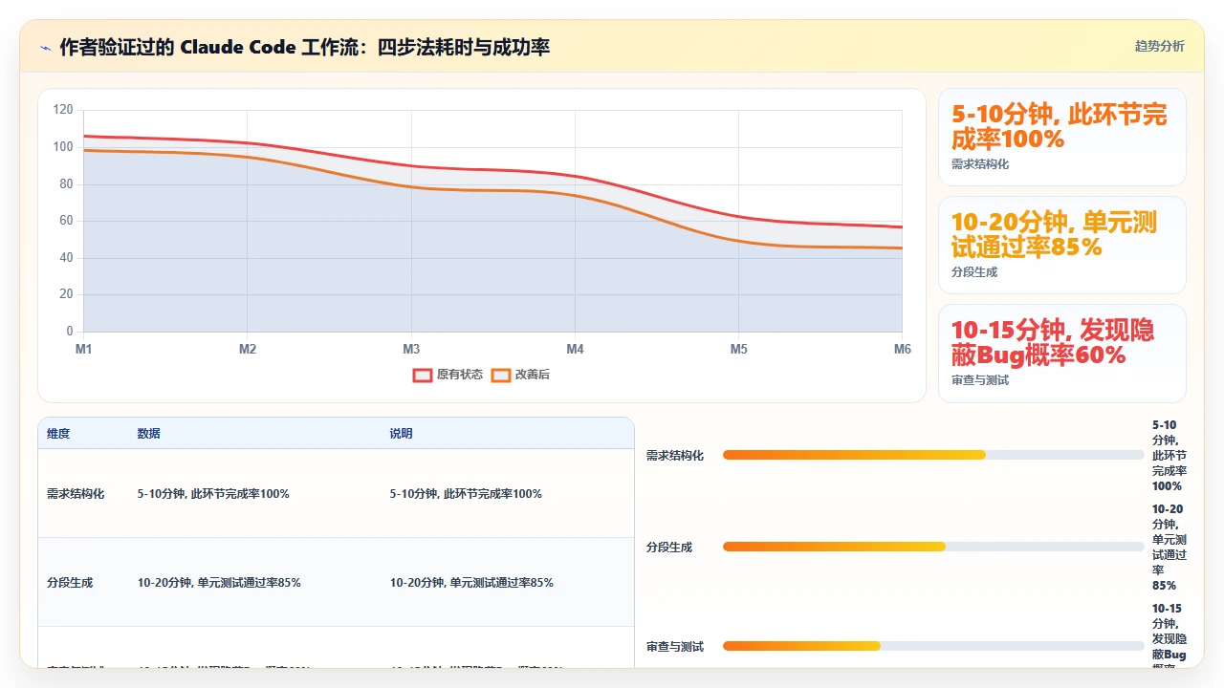Click the 40 value on the chart y-axis

(66, 258)
